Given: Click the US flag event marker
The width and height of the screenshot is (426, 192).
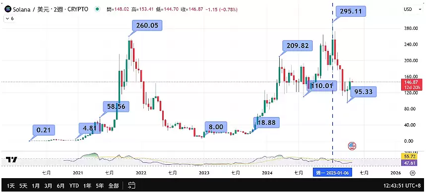Looking at the screenshot, I should pyautogui.click(x=352, y=146).
